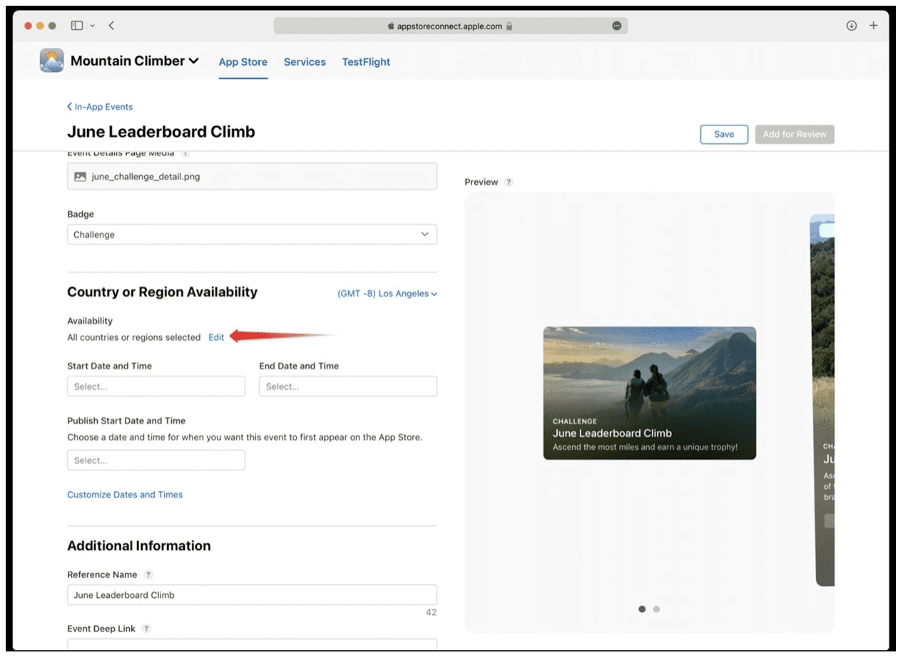Image resolution: width=903 pixels, height=660 pixels.
Task: Click the help icon next to Event Deep Link
Action: [146, 629]
